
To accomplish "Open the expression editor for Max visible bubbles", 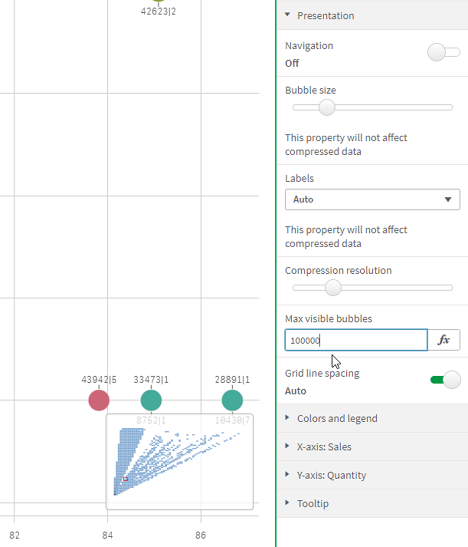I will coord(444,340).
